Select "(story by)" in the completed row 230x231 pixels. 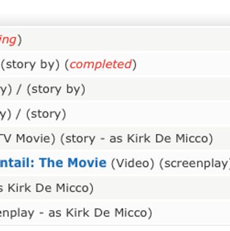pyautogui.click(x=30, y=65)
